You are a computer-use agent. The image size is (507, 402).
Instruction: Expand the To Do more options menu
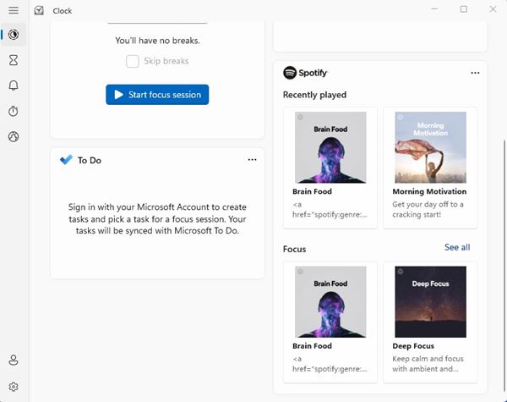pyautogui.click(x=252, y=160)
